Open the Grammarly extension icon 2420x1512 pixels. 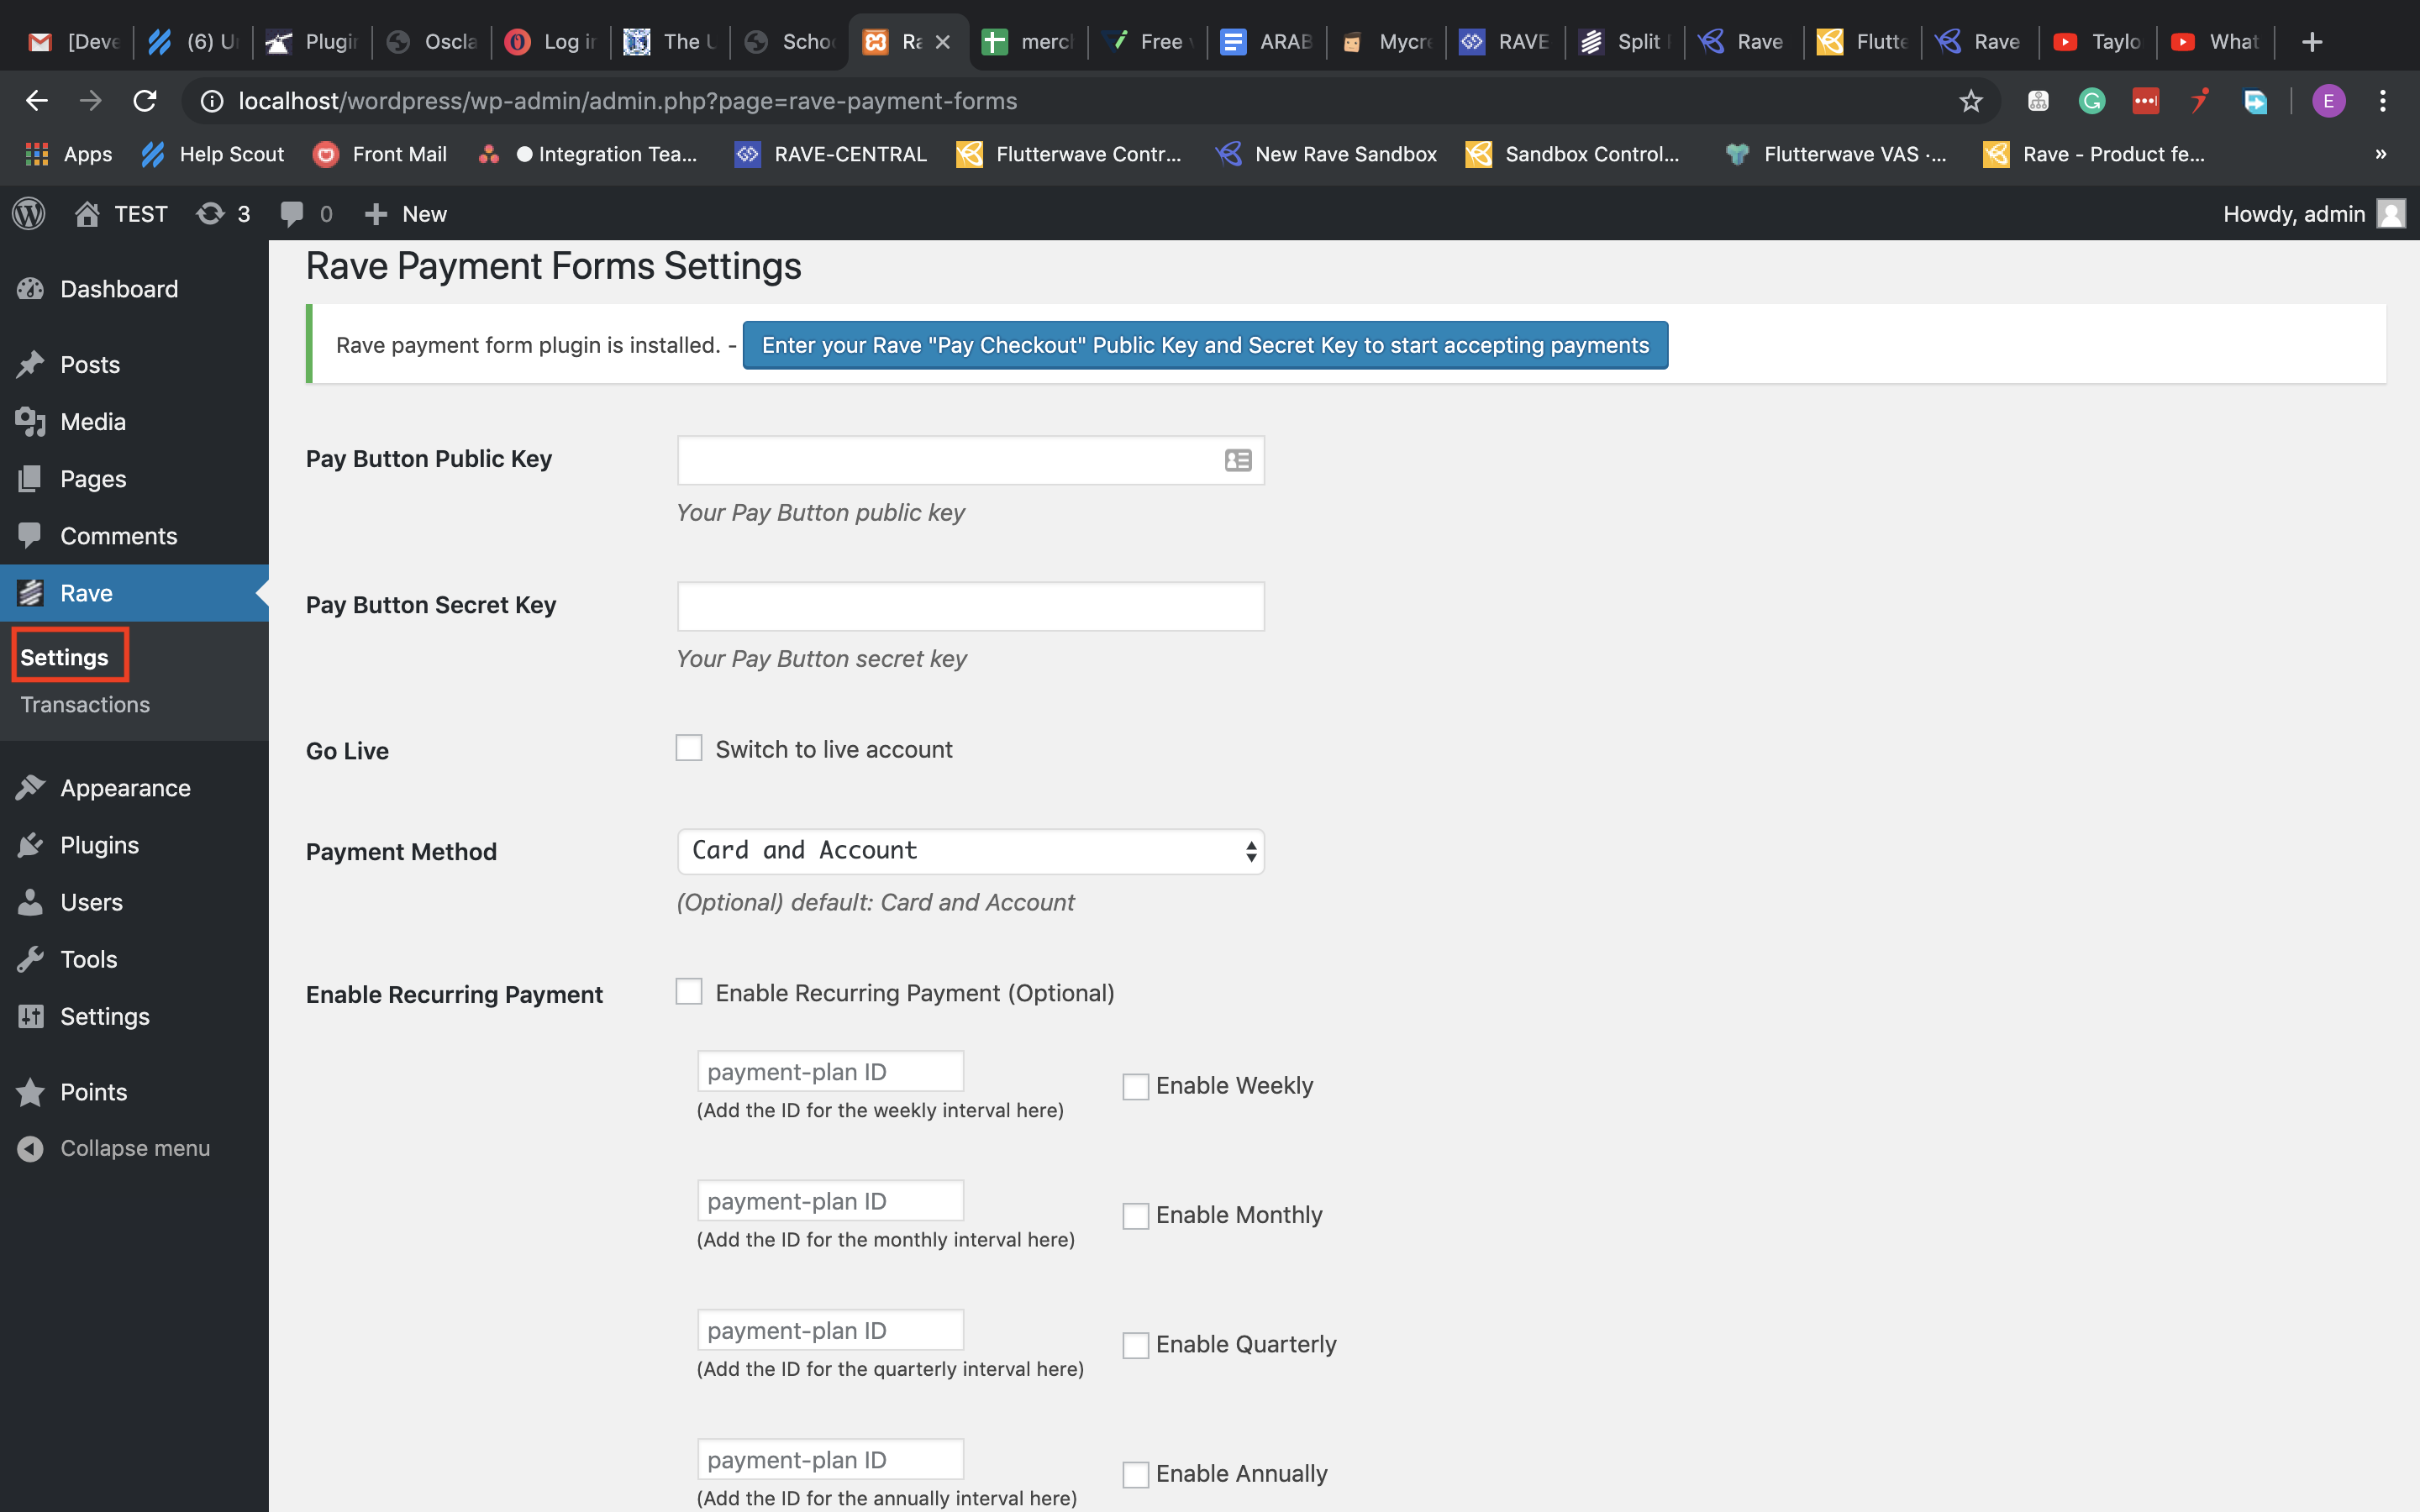point(2091,101)
